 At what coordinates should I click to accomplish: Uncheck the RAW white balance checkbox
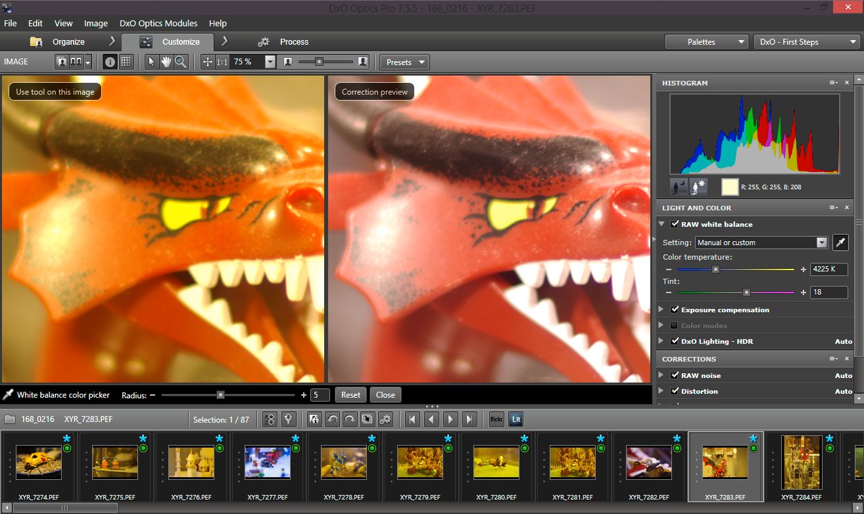(674, 224)
